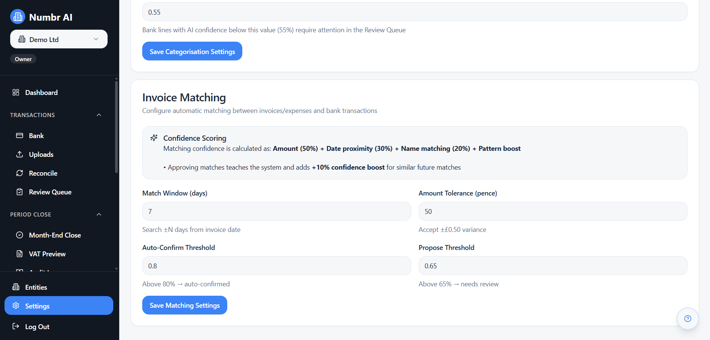
Task: Select Settings in the sidebar
Action: click(37, 305)
